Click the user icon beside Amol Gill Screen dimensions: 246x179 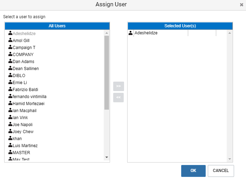click(x=11, y=40)
